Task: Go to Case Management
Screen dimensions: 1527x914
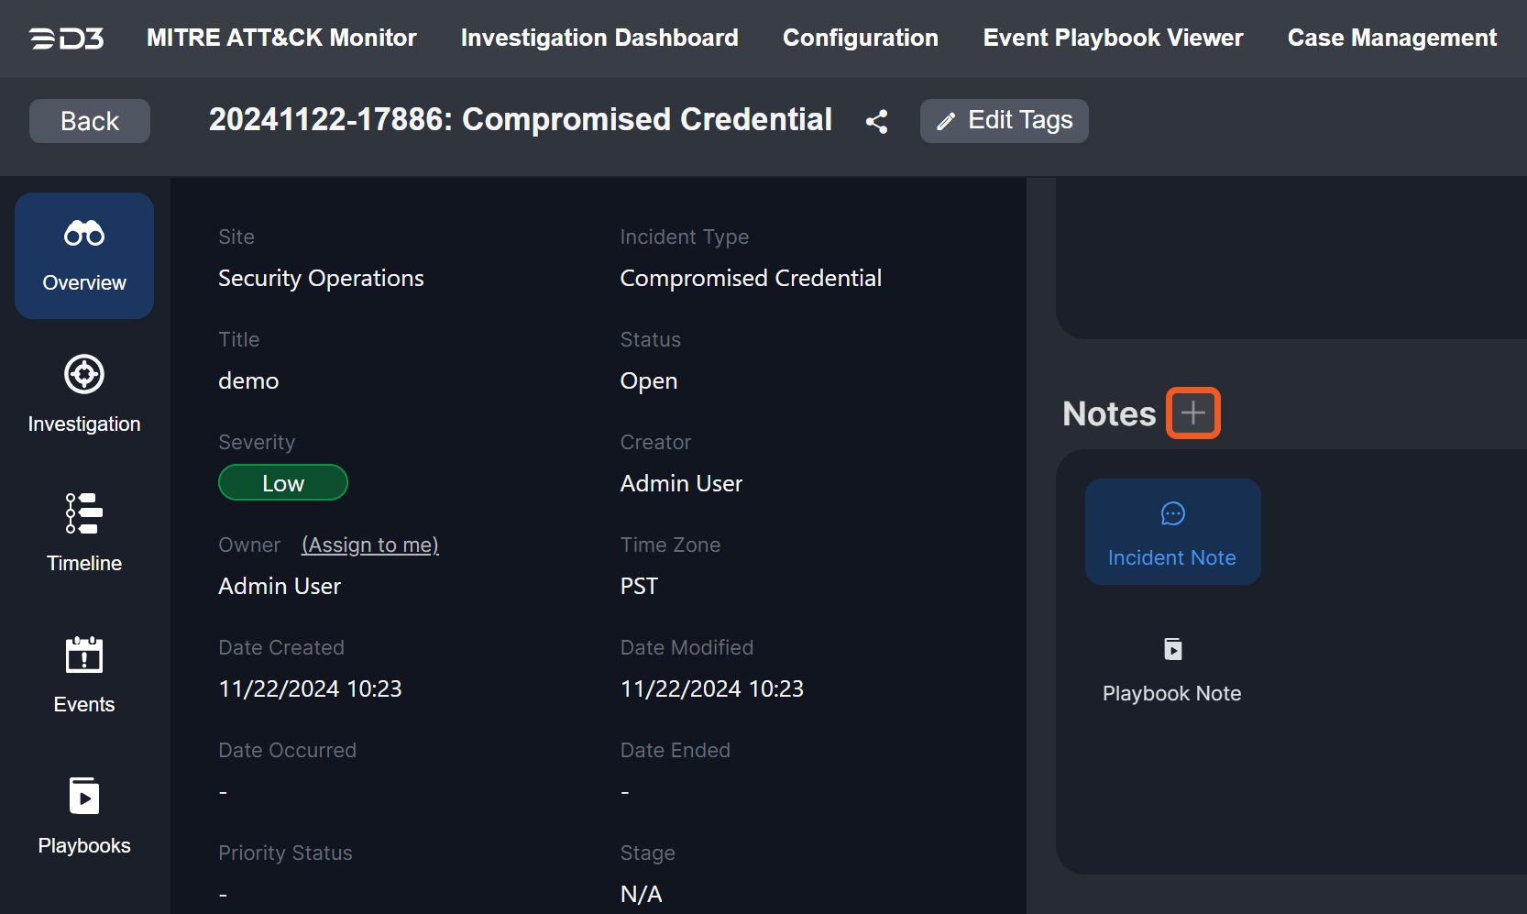Action: 1391,39
